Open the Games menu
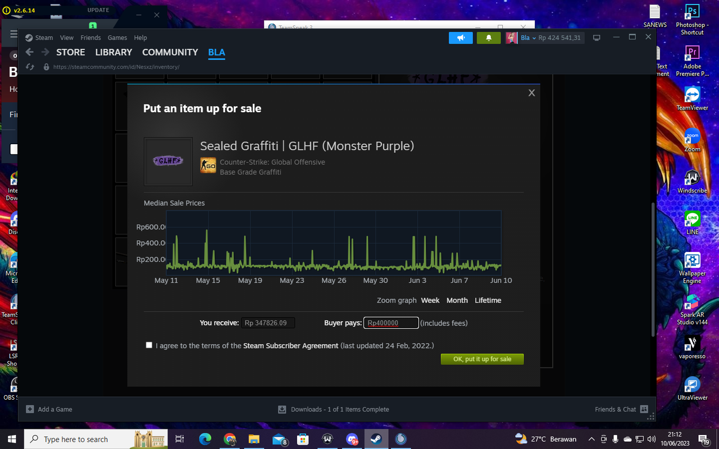Screen dimensions: 719x449 coord(117,38)
